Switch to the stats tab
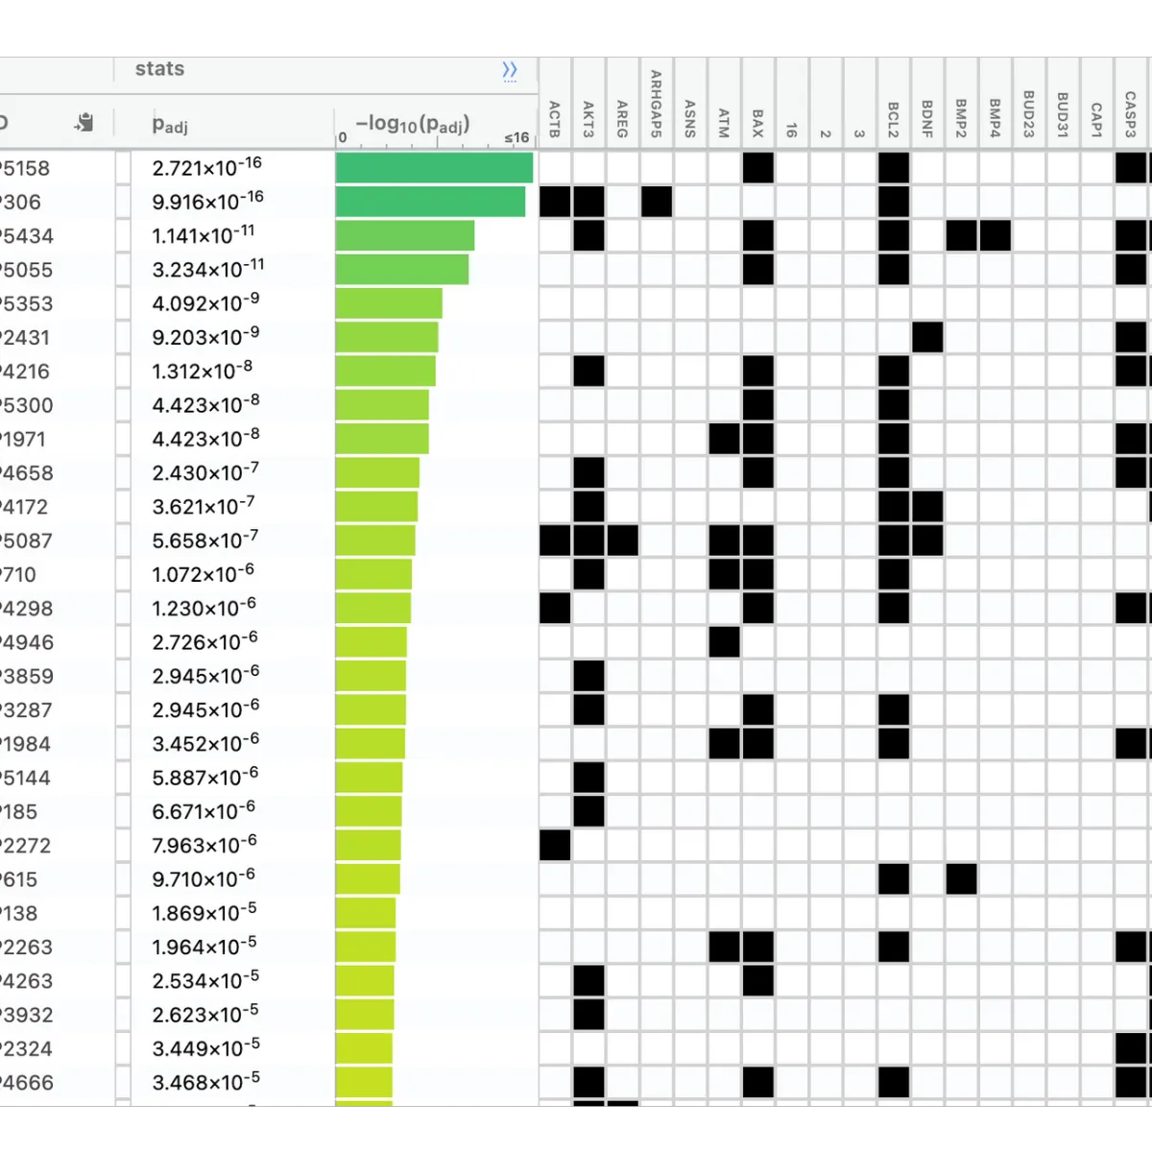 coord(158,68)
